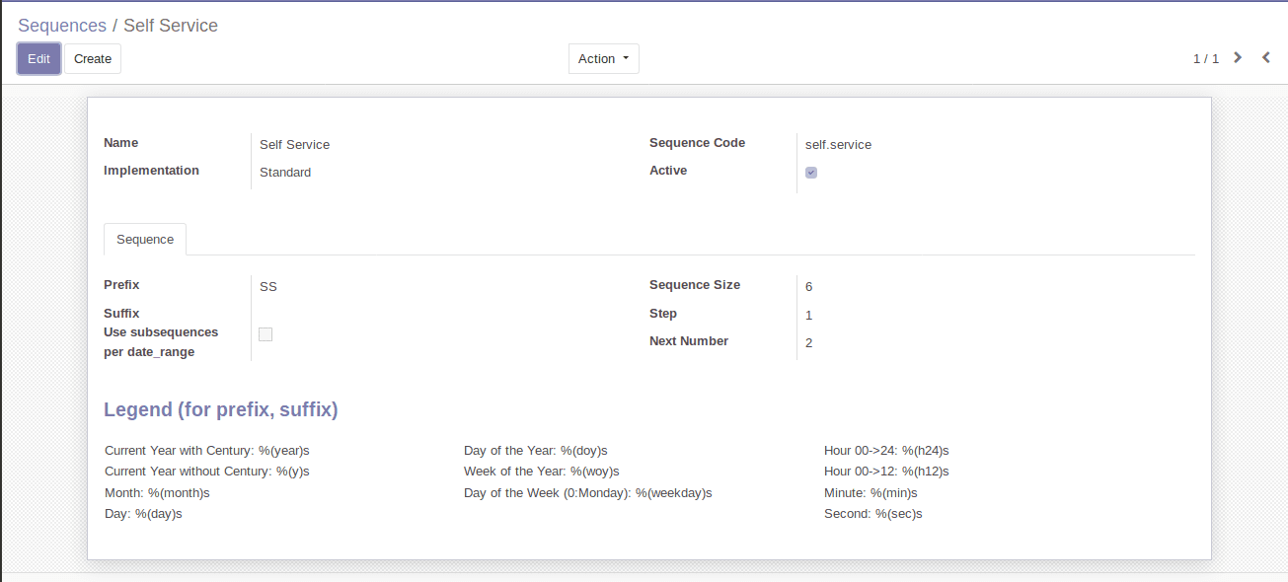Click the Hour 00->24 legend line
Viewport: 1288px width, 582px height.
[886, 451]
